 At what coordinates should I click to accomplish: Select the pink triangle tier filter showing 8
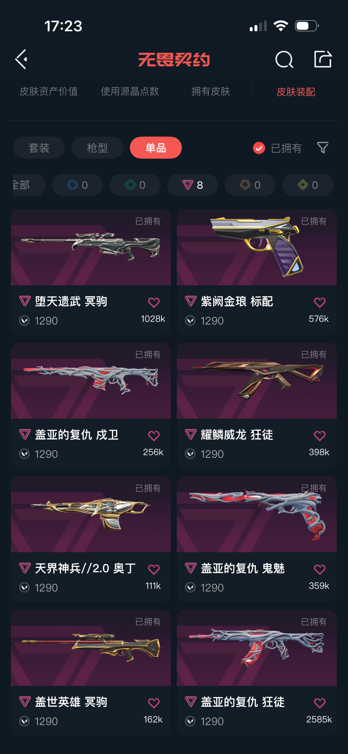[192, 185]
